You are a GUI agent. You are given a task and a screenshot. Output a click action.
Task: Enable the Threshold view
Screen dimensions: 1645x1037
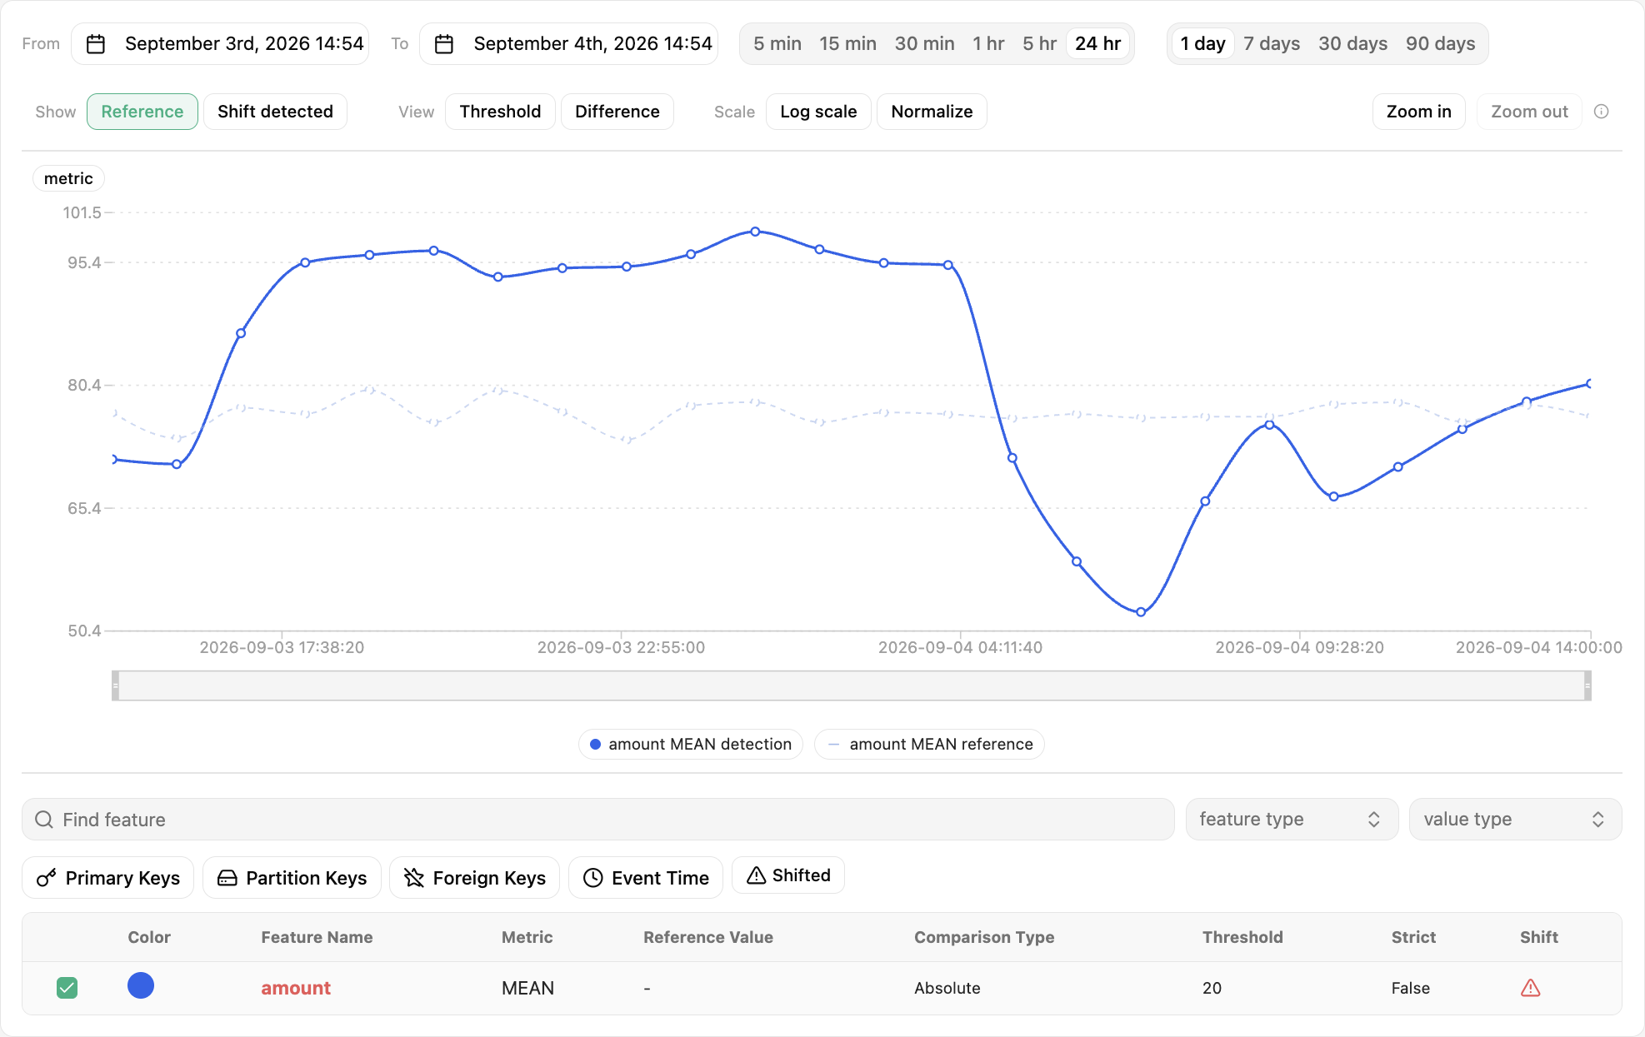point(500,112)
